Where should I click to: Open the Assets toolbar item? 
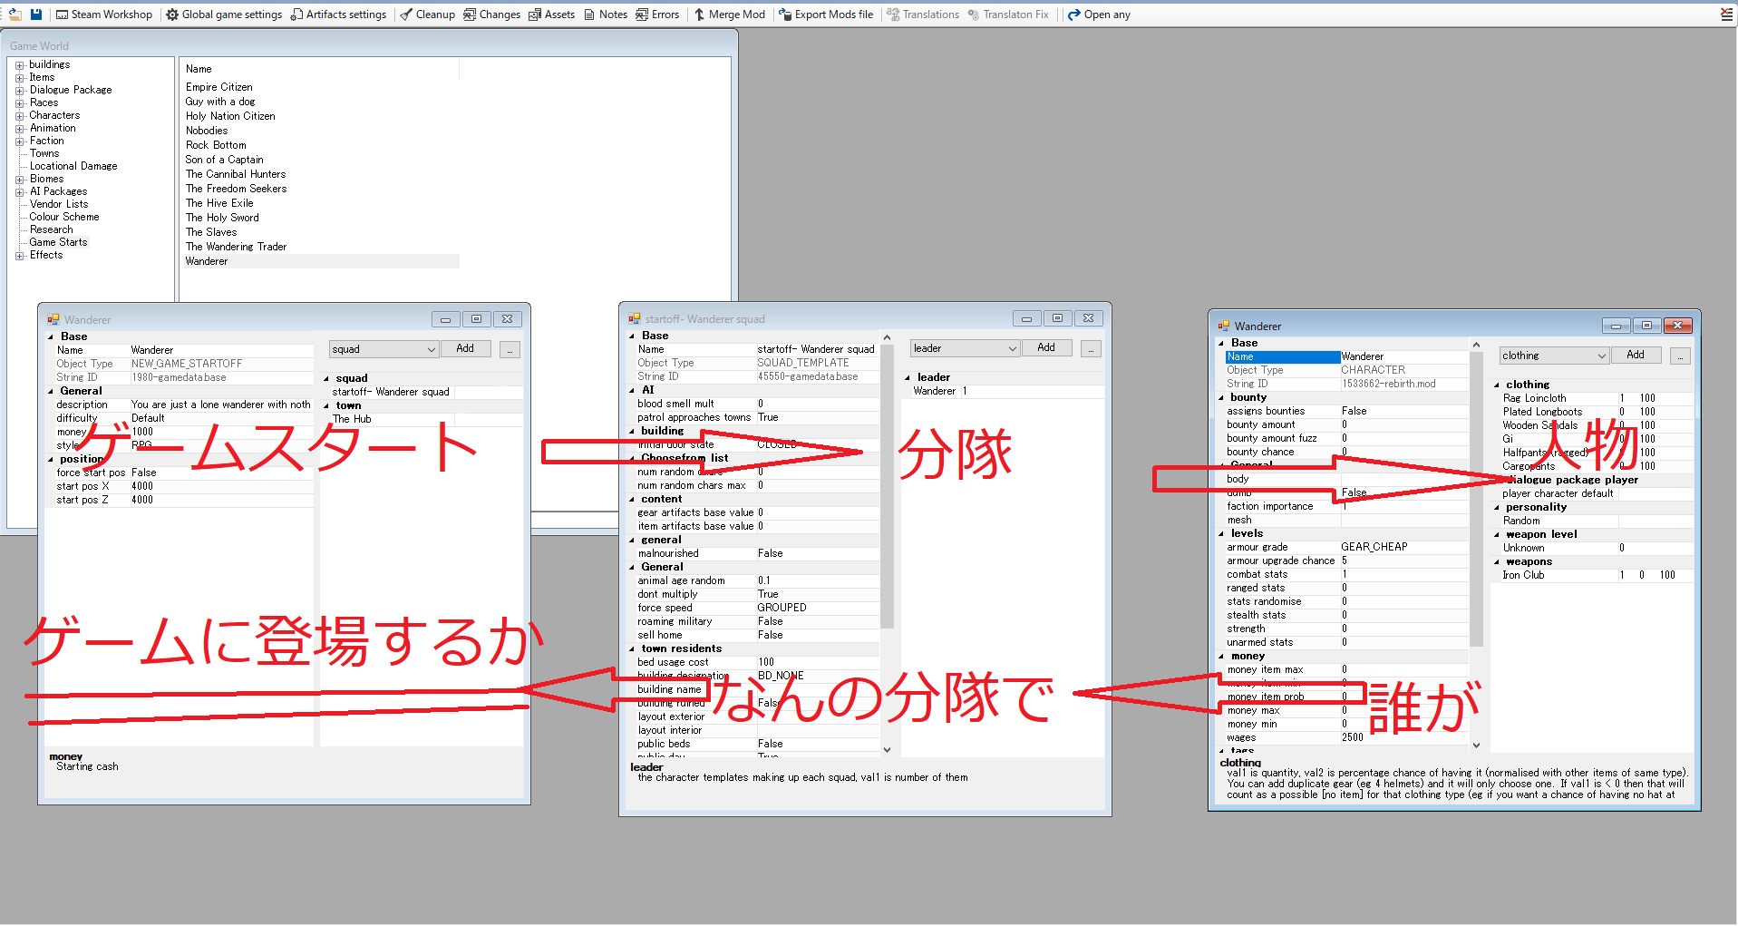point(552,15)
